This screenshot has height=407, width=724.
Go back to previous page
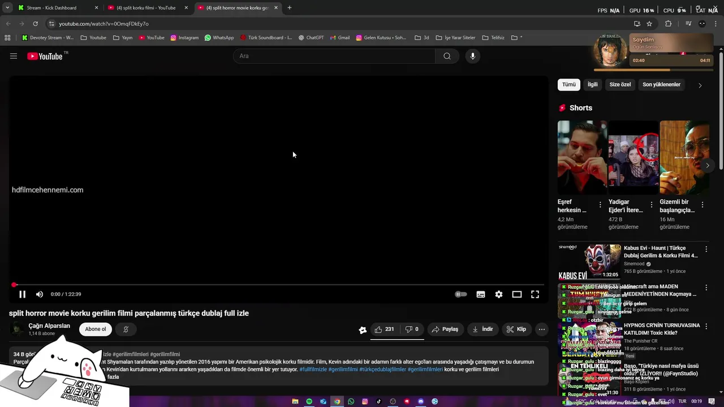8,24
